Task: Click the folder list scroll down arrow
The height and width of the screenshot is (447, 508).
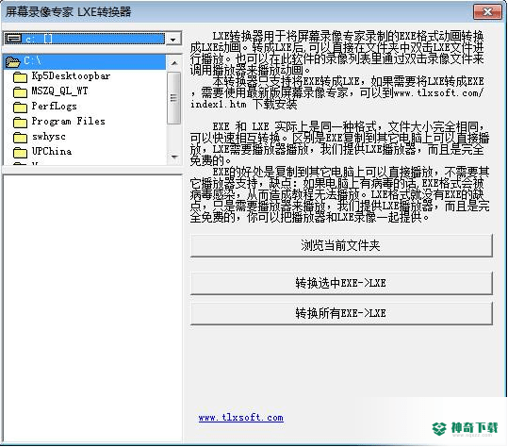Action: pyautogui.click(x=174, y=157)
